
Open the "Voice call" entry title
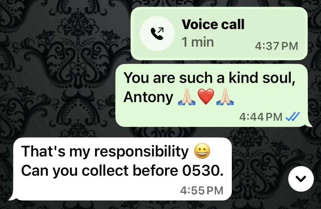pos(213,25)
